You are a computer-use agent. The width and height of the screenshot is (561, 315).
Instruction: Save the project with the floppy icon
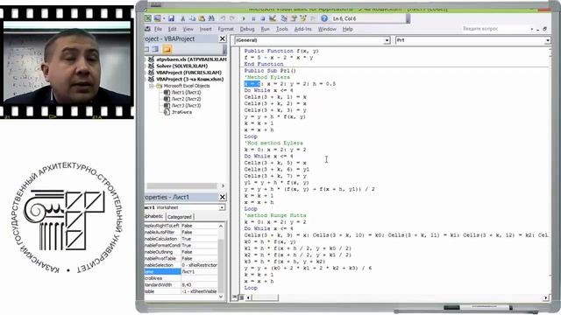click(172, 18)
